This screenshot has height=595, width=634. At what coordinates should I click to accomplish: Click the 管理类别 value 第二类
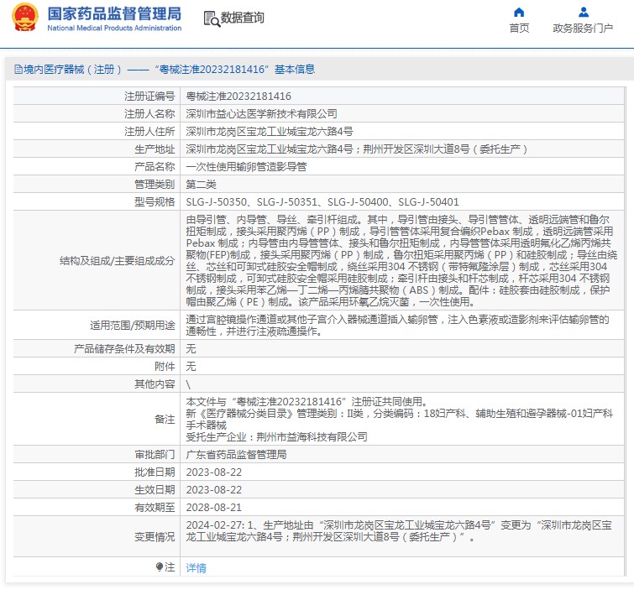click(x=201, y=185)
